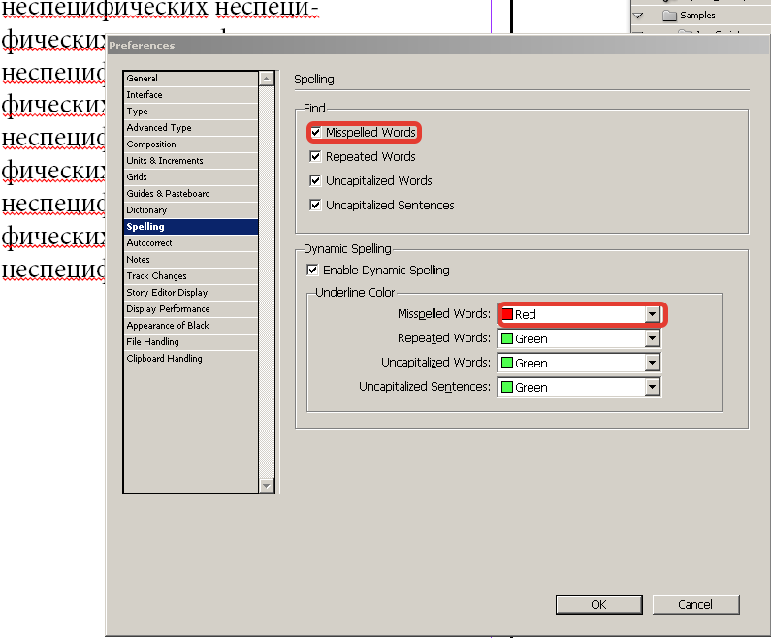The width and height of the screenshot is (771, 638).
Task: Click category list scroll up arrow
Action: point(267,79)
